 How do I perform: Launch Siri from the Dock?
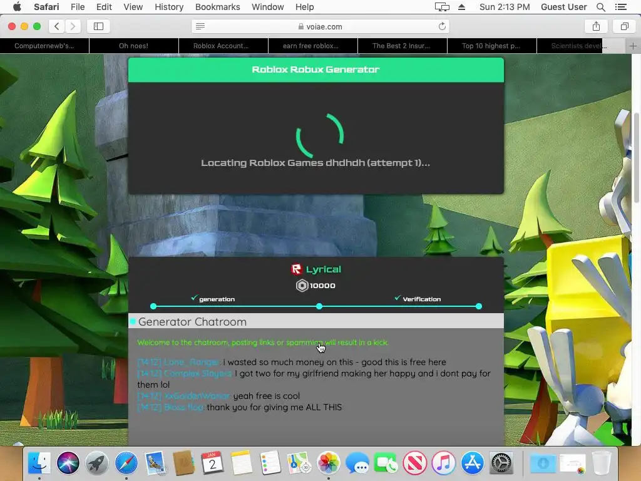[68, 463]
